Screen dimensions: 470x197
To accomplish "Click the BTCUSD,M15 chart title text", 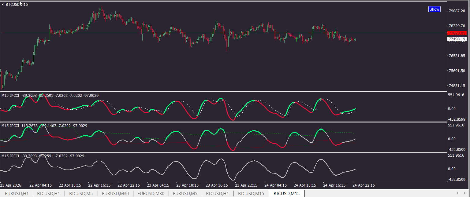I will [17, 5].
